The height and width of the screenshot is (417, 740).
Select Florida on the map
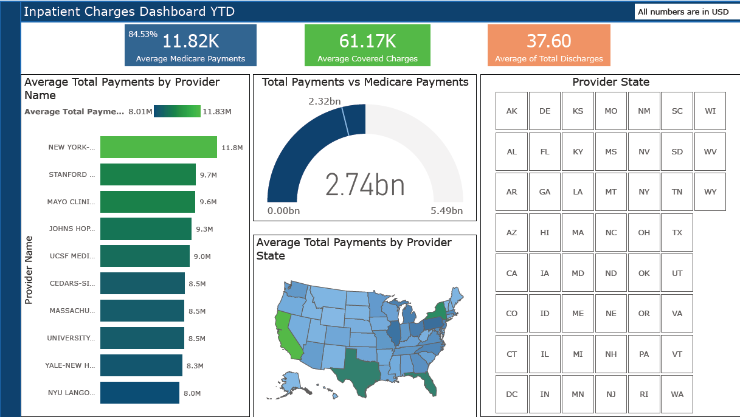pos(427,381)
